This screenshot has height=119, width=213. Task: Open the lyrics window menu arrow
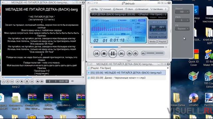3,3
